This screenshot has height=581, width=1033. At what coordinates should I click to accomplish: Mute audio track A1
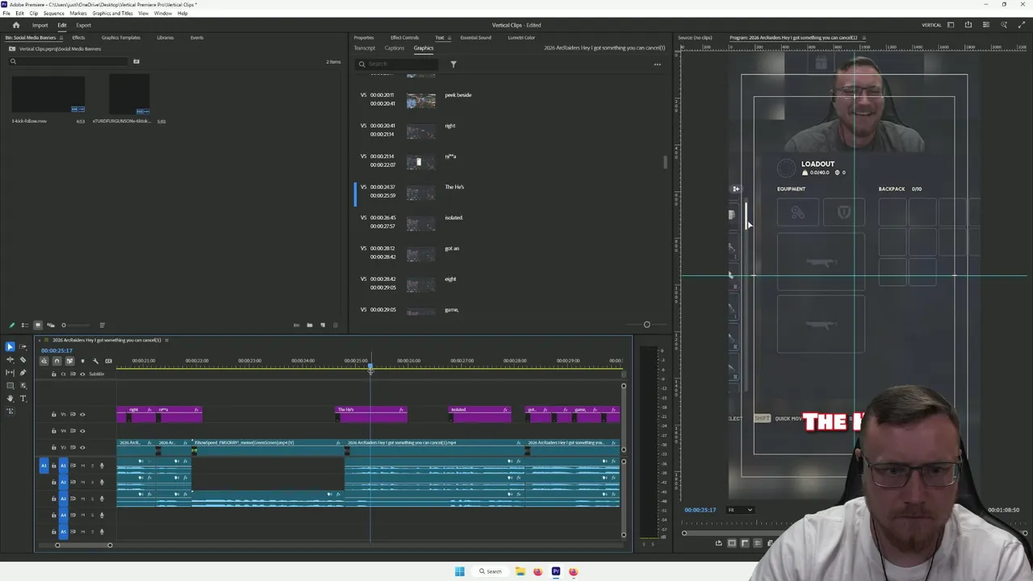tap(82, 466)
